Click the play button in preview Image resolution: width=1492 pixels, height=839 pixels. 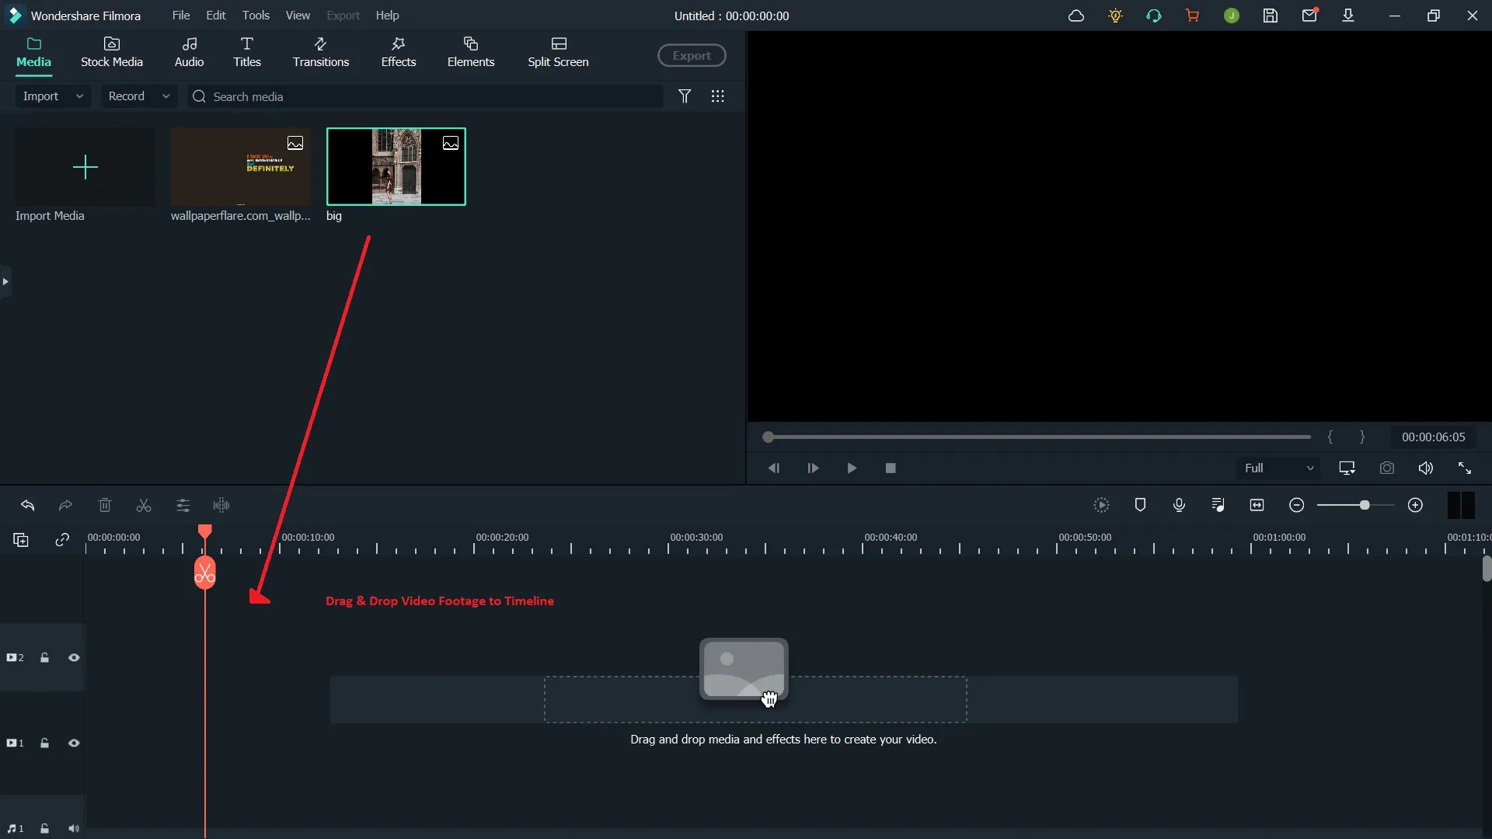pyautogui.click(x=852, y=468)
